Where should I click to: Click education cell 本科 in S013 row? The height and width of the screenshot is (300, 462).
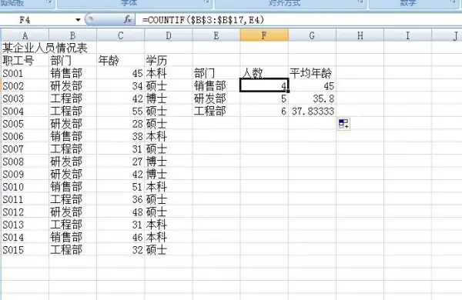click(x=169, y=225)
